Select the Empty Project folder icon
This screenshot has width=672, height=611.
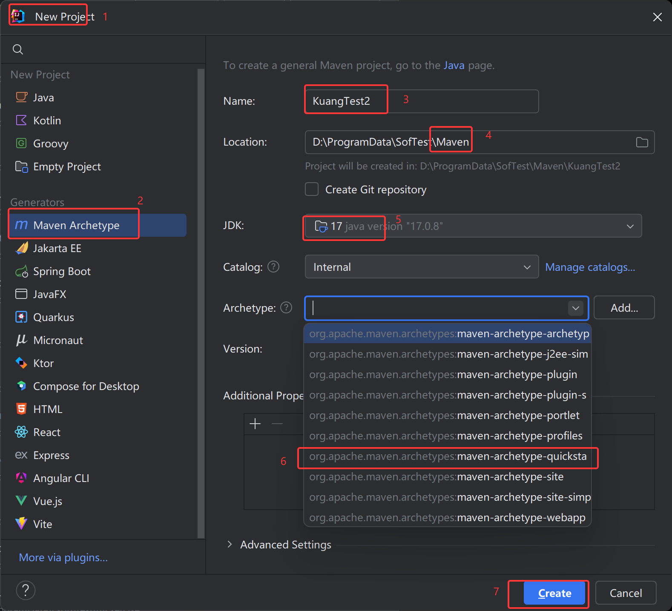(x=21, y=166)
